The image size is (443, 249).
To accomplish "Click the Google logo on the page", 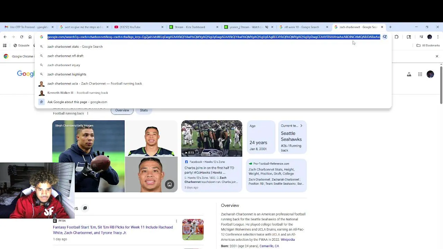I will point(26,74).
